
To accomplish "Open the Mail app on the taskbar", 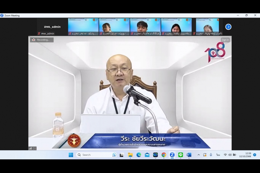I will (147, 155).
